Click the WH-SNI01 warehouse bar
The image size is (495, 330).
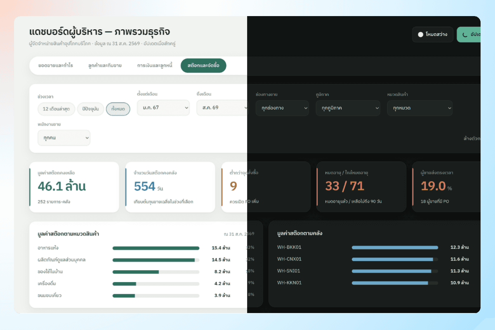[x=395, y=271]
